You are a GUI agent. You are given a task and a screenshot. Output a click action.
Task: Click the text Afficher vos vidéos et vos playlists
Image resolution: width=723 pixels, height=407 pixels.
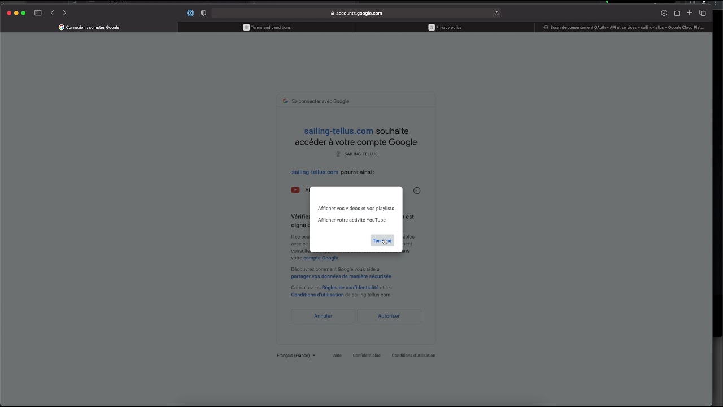(x=356, y=209)
